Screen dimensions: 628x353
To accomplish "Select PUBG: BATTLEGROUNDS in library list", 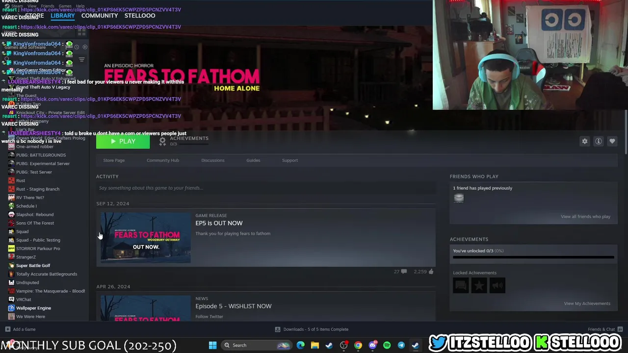I will [x=41, y=155].
